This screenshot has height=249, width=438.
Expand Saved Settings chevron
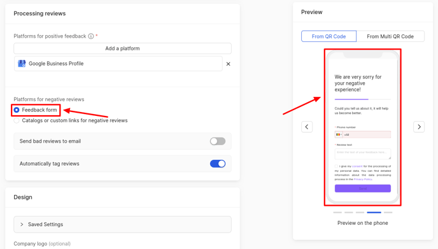point(22,224)
